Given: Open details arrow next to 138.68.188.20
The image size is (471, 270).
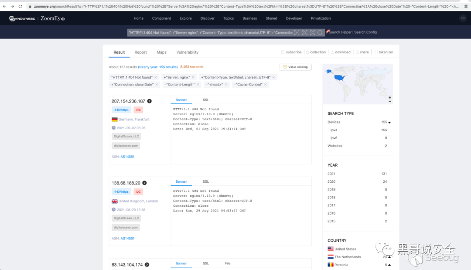Looking at the screenshot, I should 144,183.
